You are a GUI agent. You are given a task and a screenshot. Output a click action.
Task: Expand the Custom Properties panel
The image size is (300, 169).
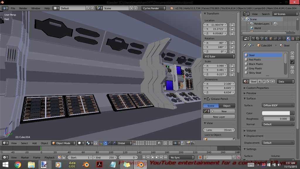(258, 88)
